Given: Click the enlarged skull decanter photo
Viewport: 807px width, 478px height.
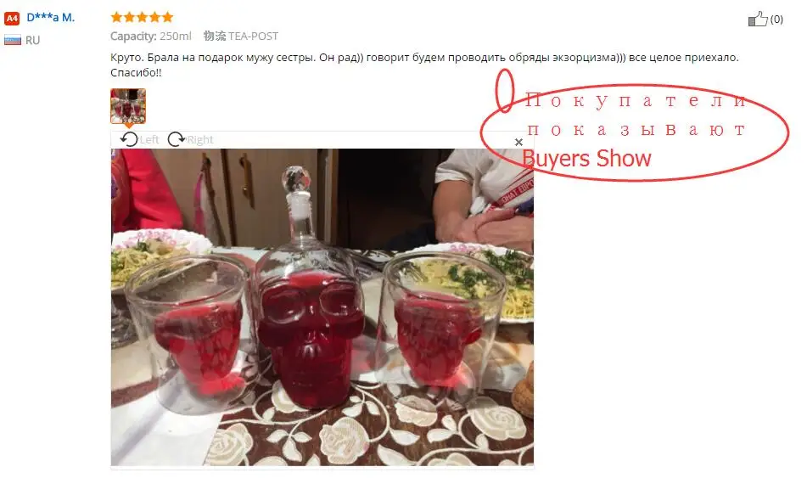Looking at the screenshot, I should 322,307.
